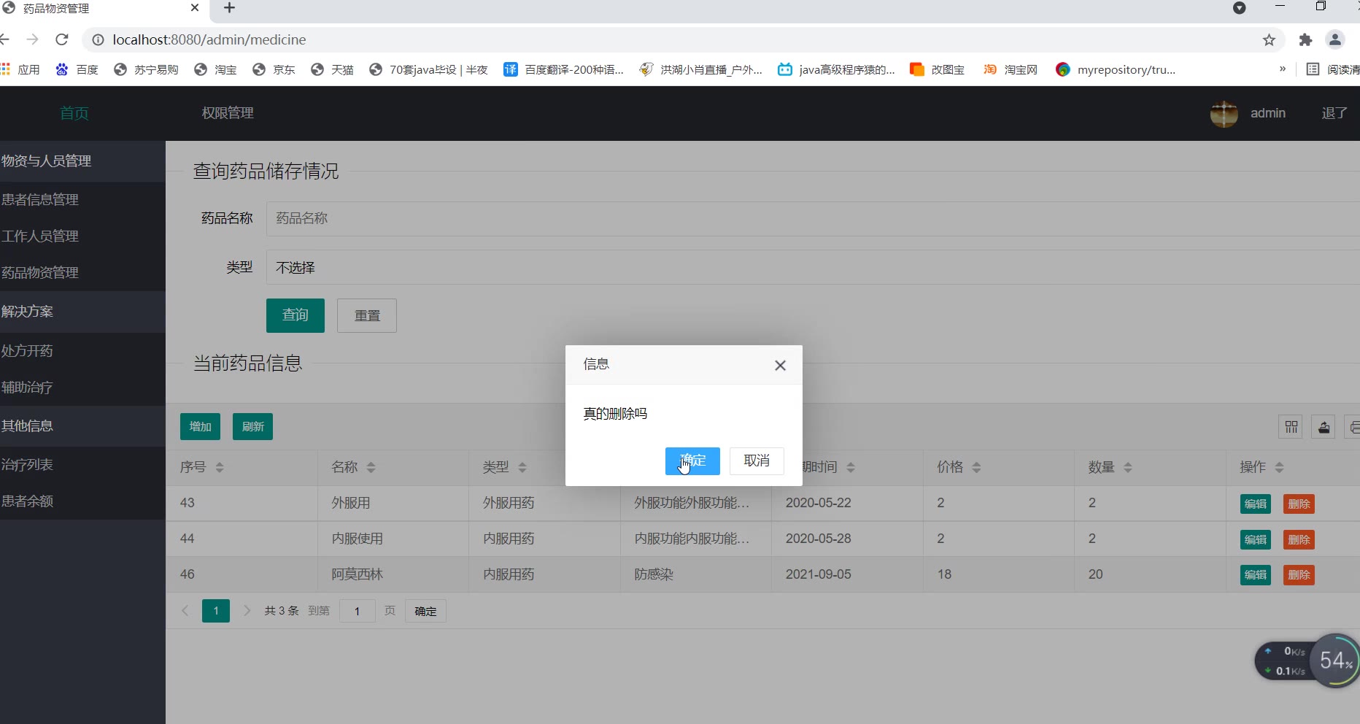Go forward in browser history
Screen dimensions: 1360x724
32,39
